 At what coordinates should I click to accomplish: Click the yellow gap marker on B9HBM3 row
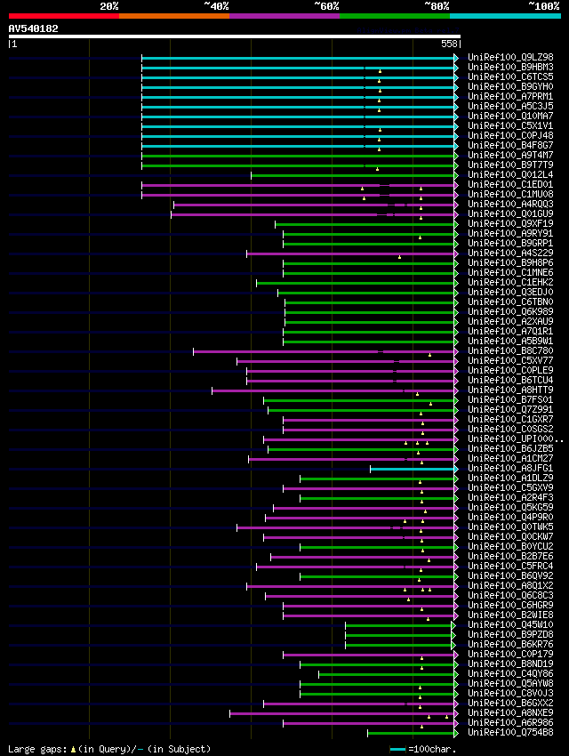[380, 71]
